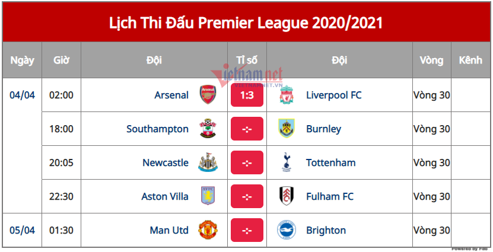Click the Southampton club crest
Viewport: 493px width, 252px height.
pos(208,129)
